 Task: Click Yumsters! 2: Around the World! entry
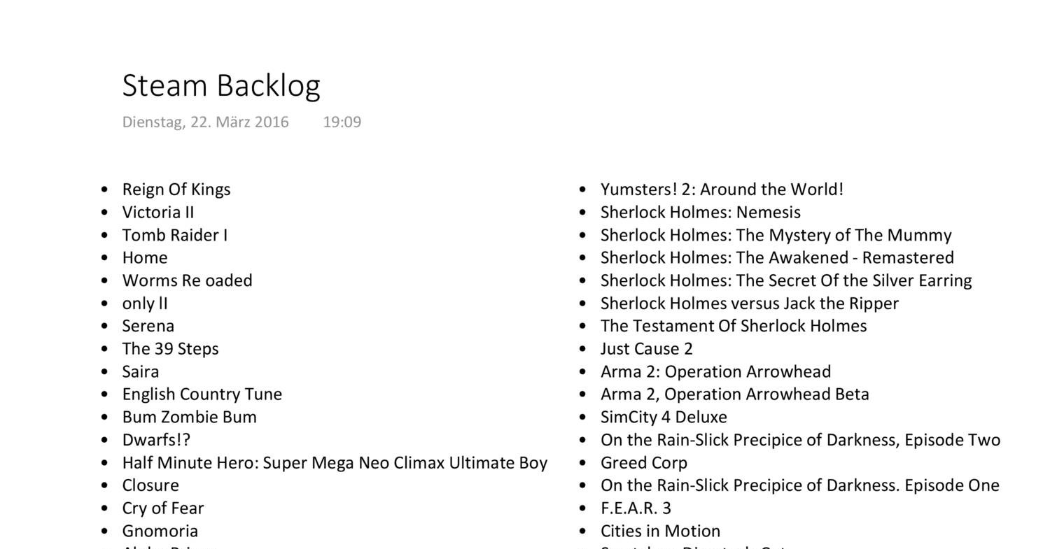pyautogui.click(x=722, y=190)
